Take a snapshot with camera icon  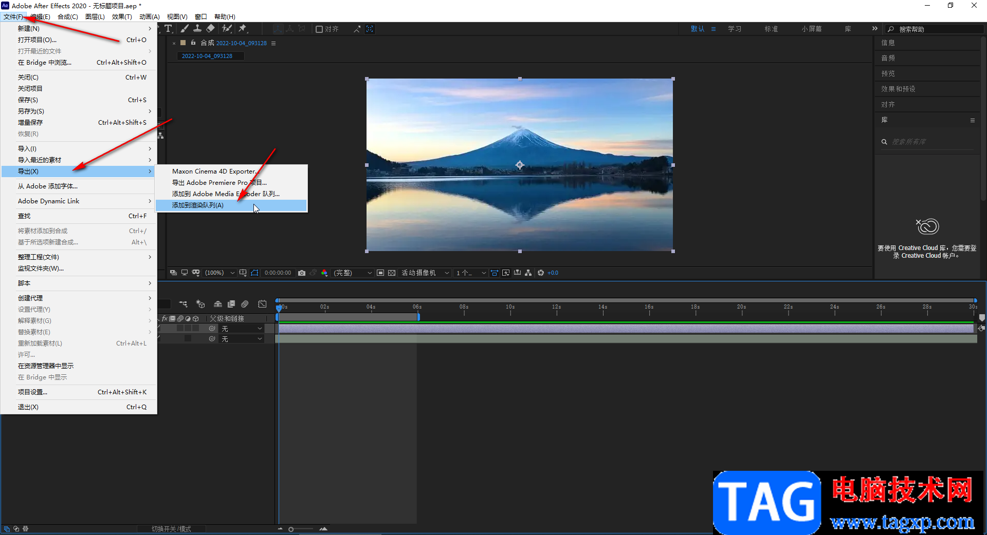tap(302, 273)
